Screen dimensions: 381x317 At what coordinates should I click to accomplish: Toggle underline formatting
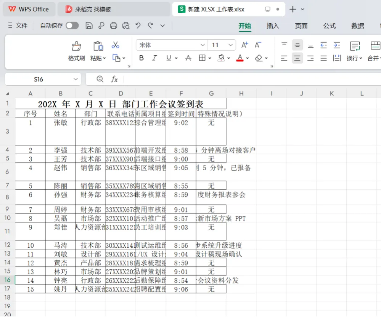[169, 58]
